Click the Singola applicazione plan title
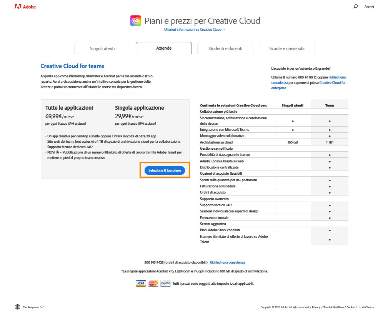 139,108
